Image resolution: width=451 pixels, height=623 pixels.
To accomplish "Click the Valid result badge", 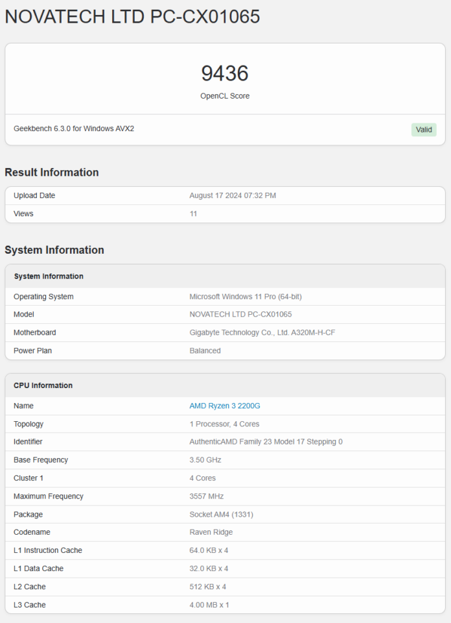I will point(424,129).
